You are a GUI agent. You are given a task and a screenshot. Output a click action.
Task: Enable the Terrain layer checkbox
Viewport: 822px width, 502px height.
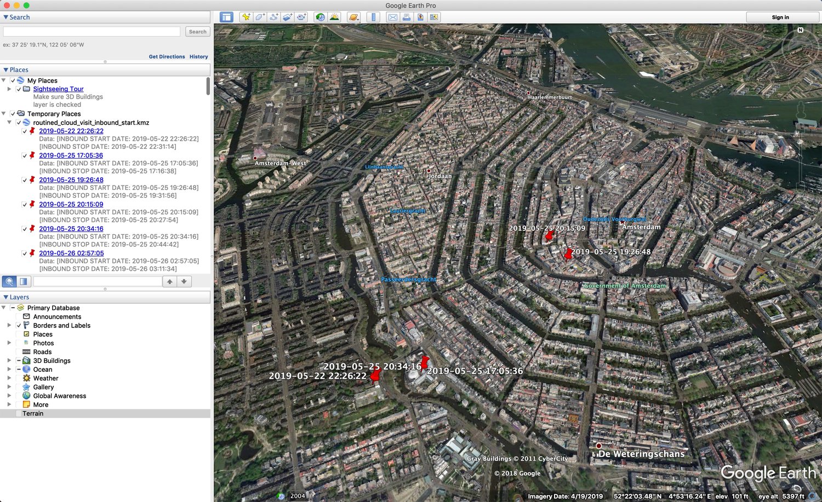(19, 414)
